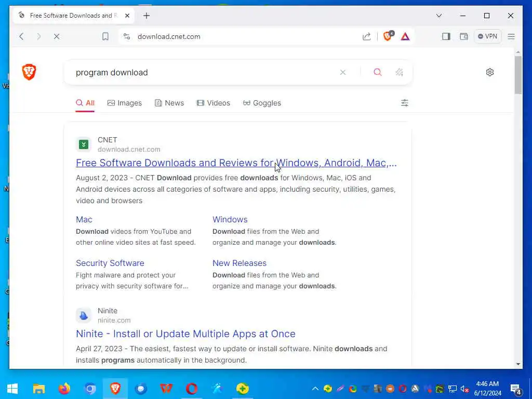Image resolution: width=532 pixels, height=399 pixels.
Task: Click the download.cnet.com result URL
Action: (129, 149)
